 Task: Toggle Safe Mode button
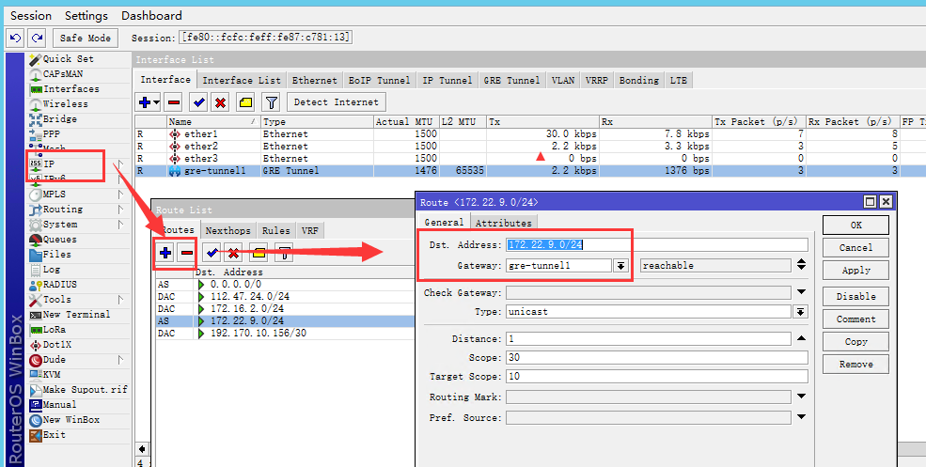pyautogui.click(x=86, y=38)
